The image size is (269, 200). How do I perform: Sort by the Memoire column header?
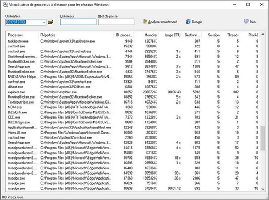point(146,35)
